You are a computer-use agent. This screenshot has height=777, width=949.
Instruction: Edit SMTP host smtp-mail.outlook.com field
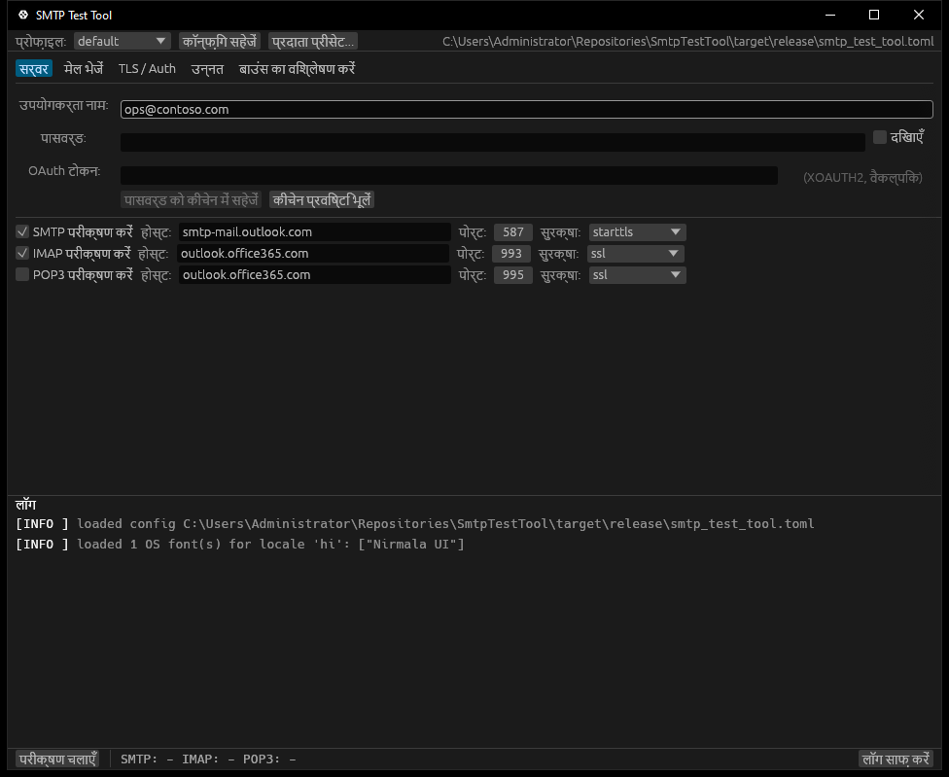tap(315, 232)
